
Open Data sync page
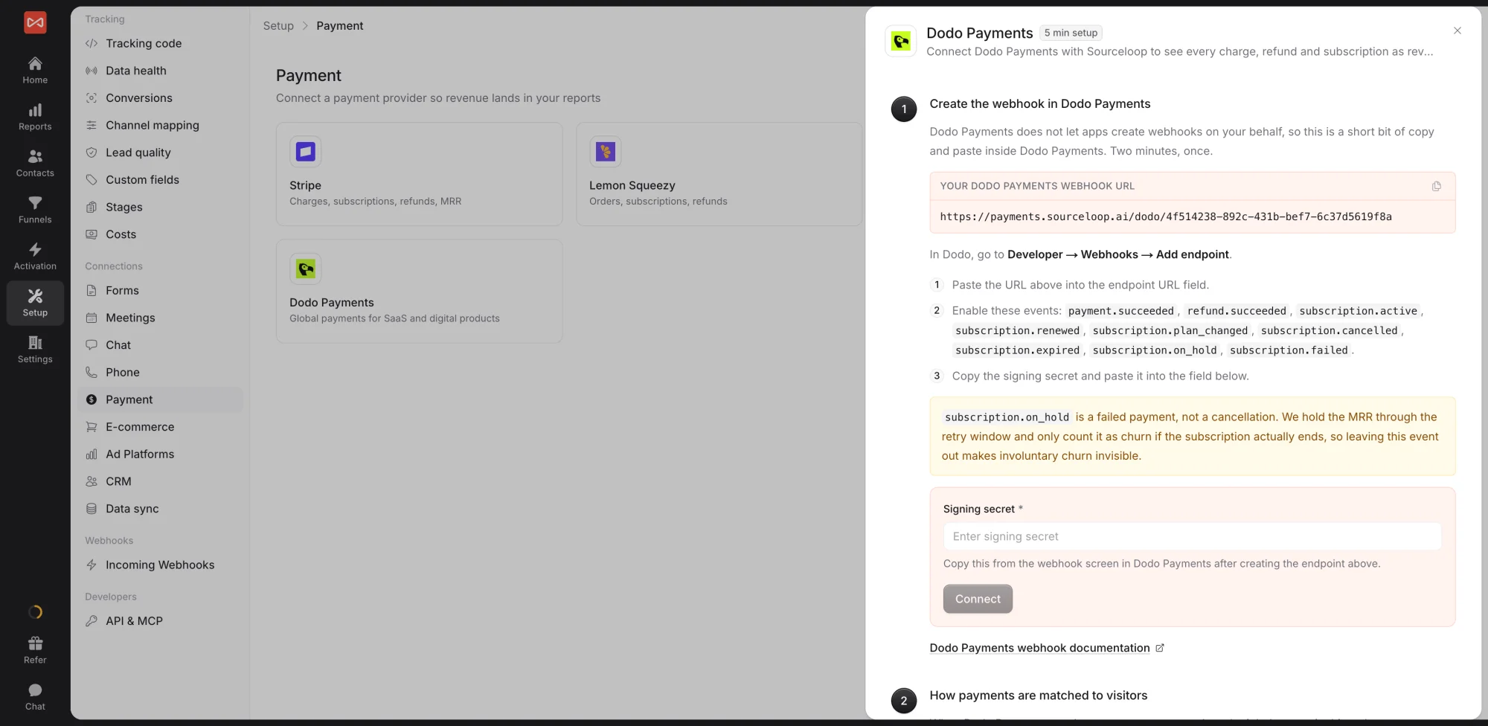tap(160, 509)
